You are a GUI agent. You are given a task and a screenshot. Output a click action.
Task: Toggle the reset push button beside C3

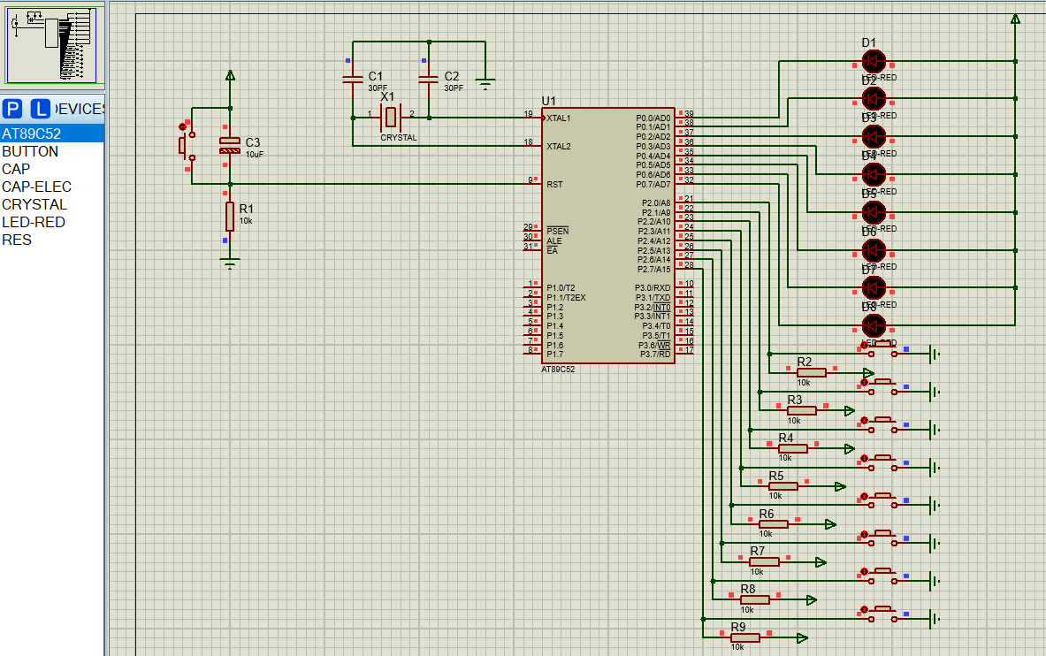coord(186,146)
